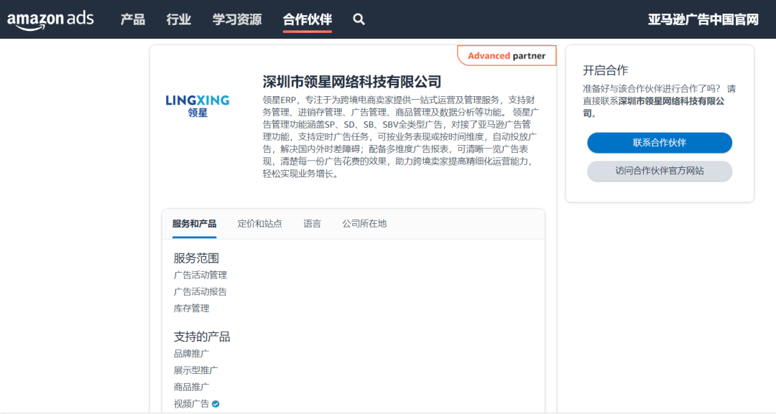Select the 合作伙伴 navigation item
Screen dimensions: 776x414
click(x=308, y=19)
